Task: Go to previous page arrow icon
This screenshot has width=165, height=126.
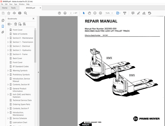Action: pos(59,13)
